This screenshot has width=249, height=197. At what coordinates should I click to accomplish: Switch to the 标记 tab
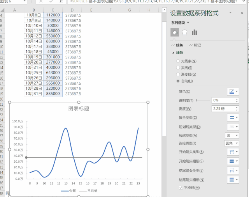tap(195, 45)
